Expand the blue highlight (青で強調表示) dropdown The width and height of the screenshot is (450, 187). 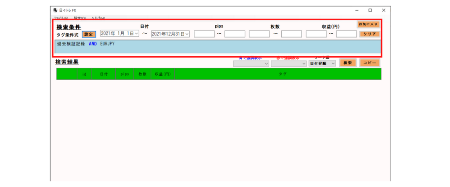point(251,64)
